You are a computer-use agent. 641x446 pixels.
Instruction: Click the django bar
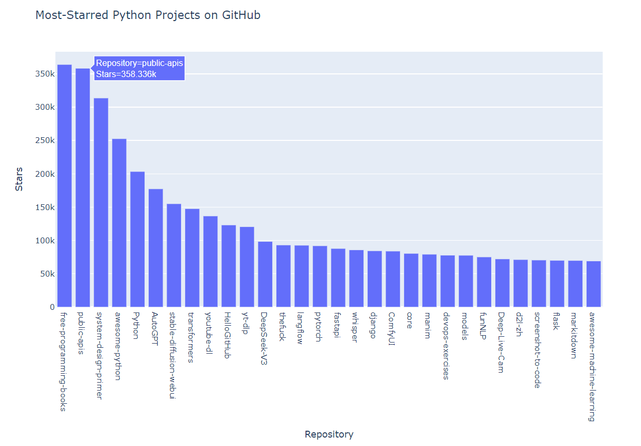point(375,279)
